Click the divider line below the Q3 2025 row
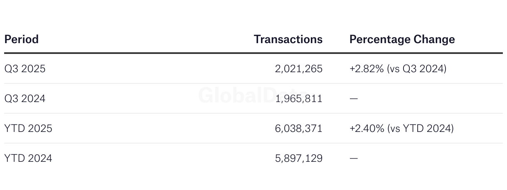Viewport: 507px width, 190px height. [x=253, y=83]
